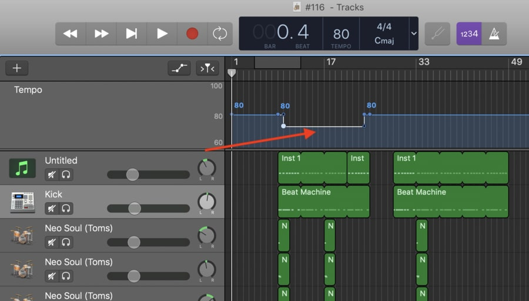Click the Fast Forward transport button
This screenshot has width=529, height=301.
coord(101,34)
